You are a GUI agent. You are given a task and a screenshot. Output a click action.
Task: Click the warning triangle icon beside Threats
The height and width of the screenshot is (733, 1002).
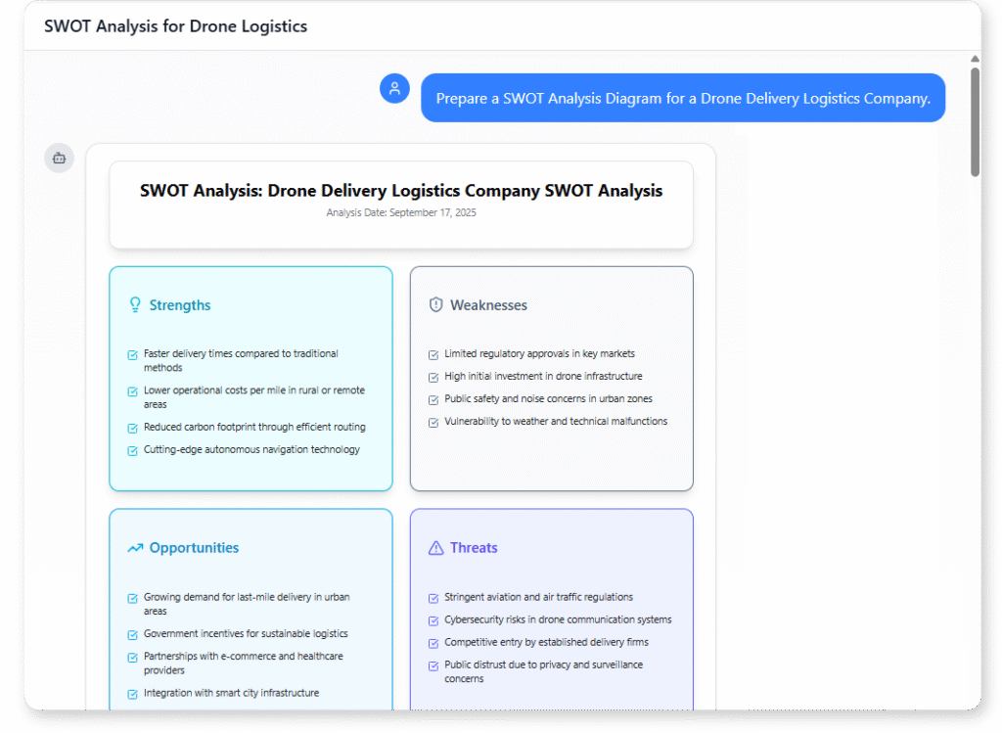[435, 547]
